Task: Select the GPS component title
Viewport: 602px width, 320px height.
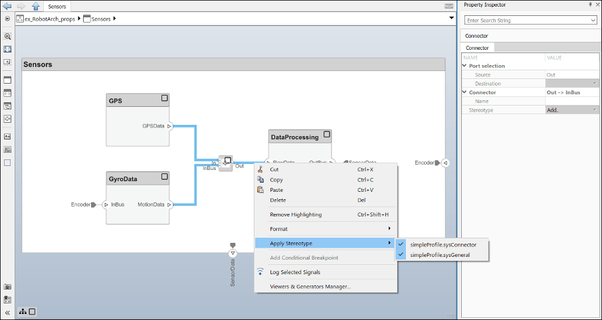Action: (x=115, y=101)
